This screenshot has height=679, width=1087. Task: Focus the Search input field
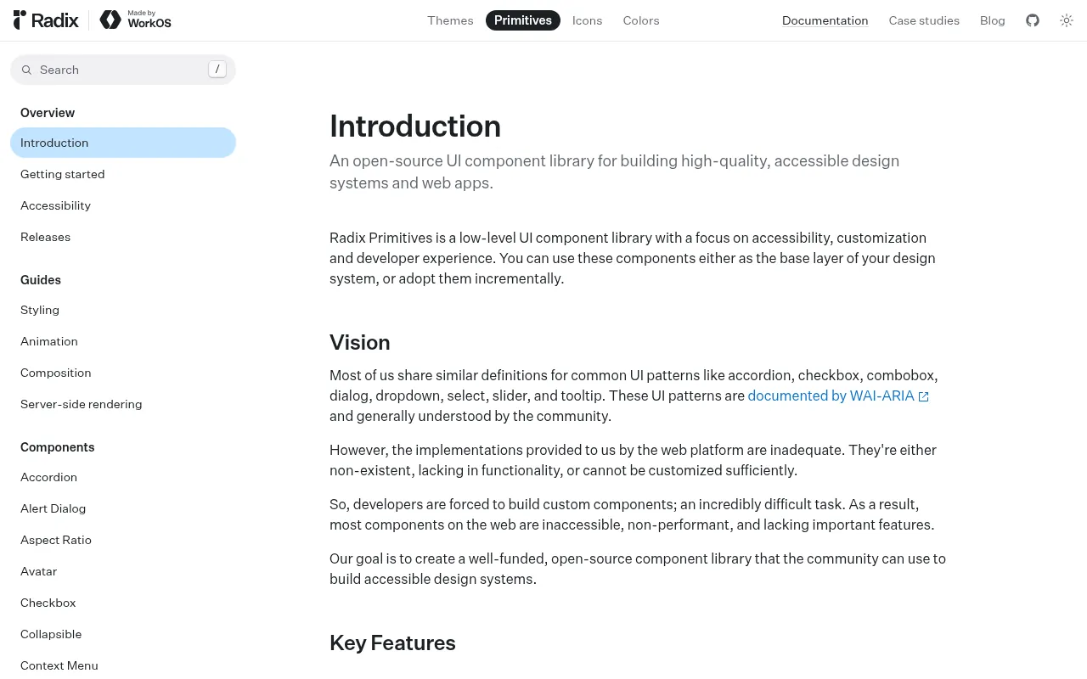[x=123, y=70]
